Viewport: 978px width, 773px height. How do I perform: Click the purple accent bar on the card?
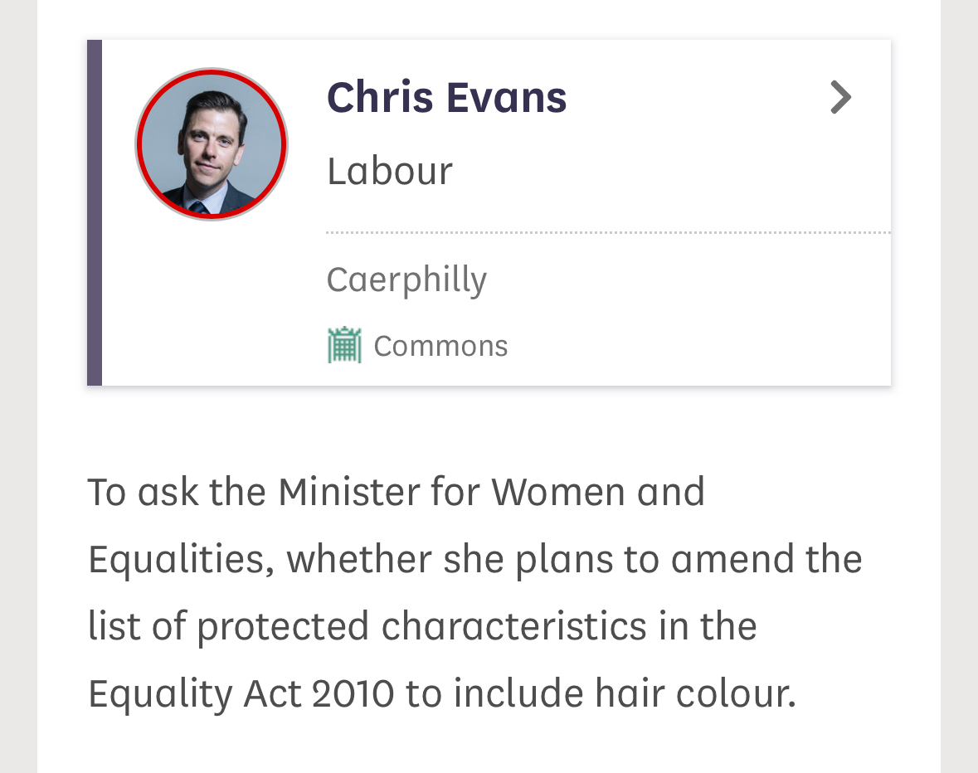[x=95, y=212]
